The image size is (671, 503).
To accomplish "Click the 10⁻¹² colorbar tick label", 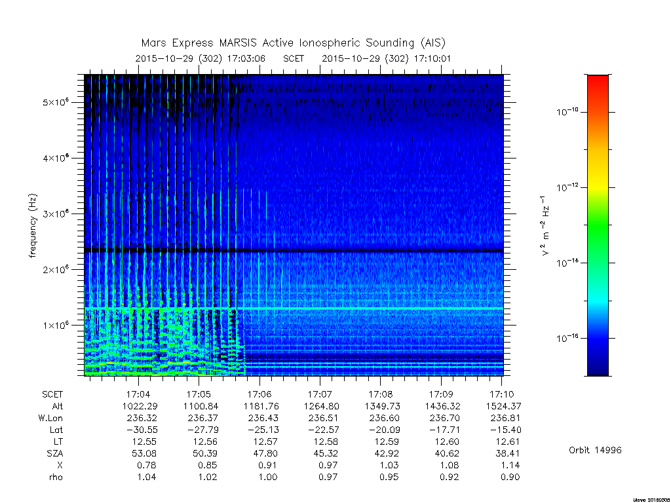I will 567,187.
